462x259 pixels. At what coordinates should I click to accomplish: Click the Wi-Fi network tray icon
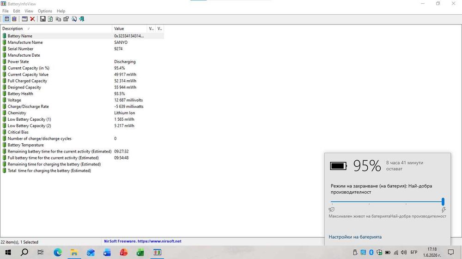[396, 252]
